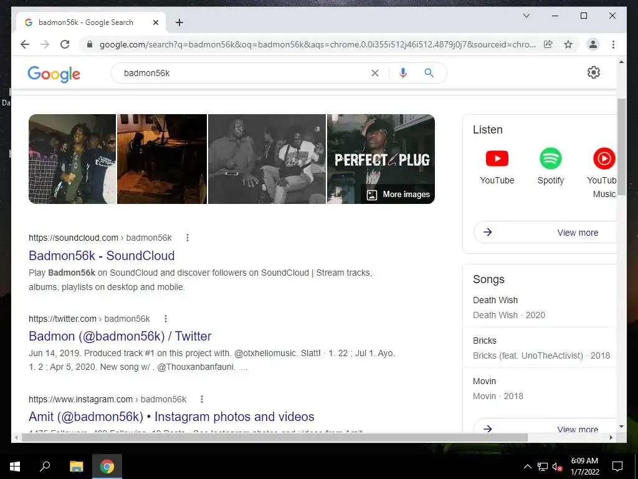Viewport: 638px width, 479px height.
Task: Open Google quick settings gear
Action: pos(594,72)
